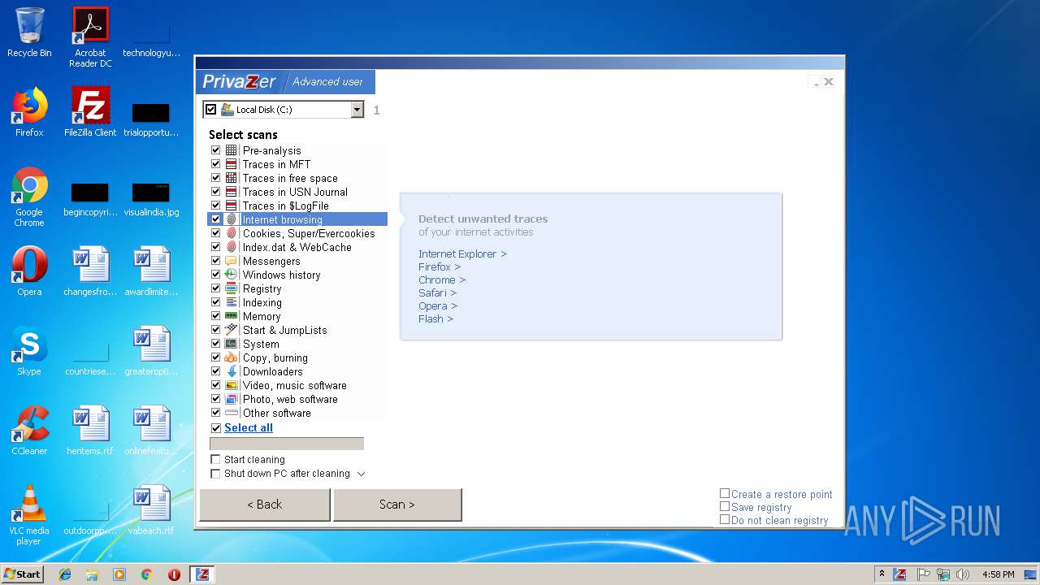1040x585 pixels.
Task: Uncheck Traces in MFT checkbox
Action: 215,164
